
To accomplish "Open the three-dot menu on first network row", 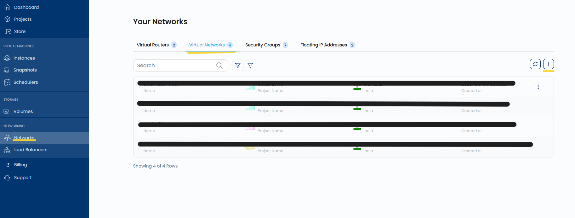I will click(538, 87).
